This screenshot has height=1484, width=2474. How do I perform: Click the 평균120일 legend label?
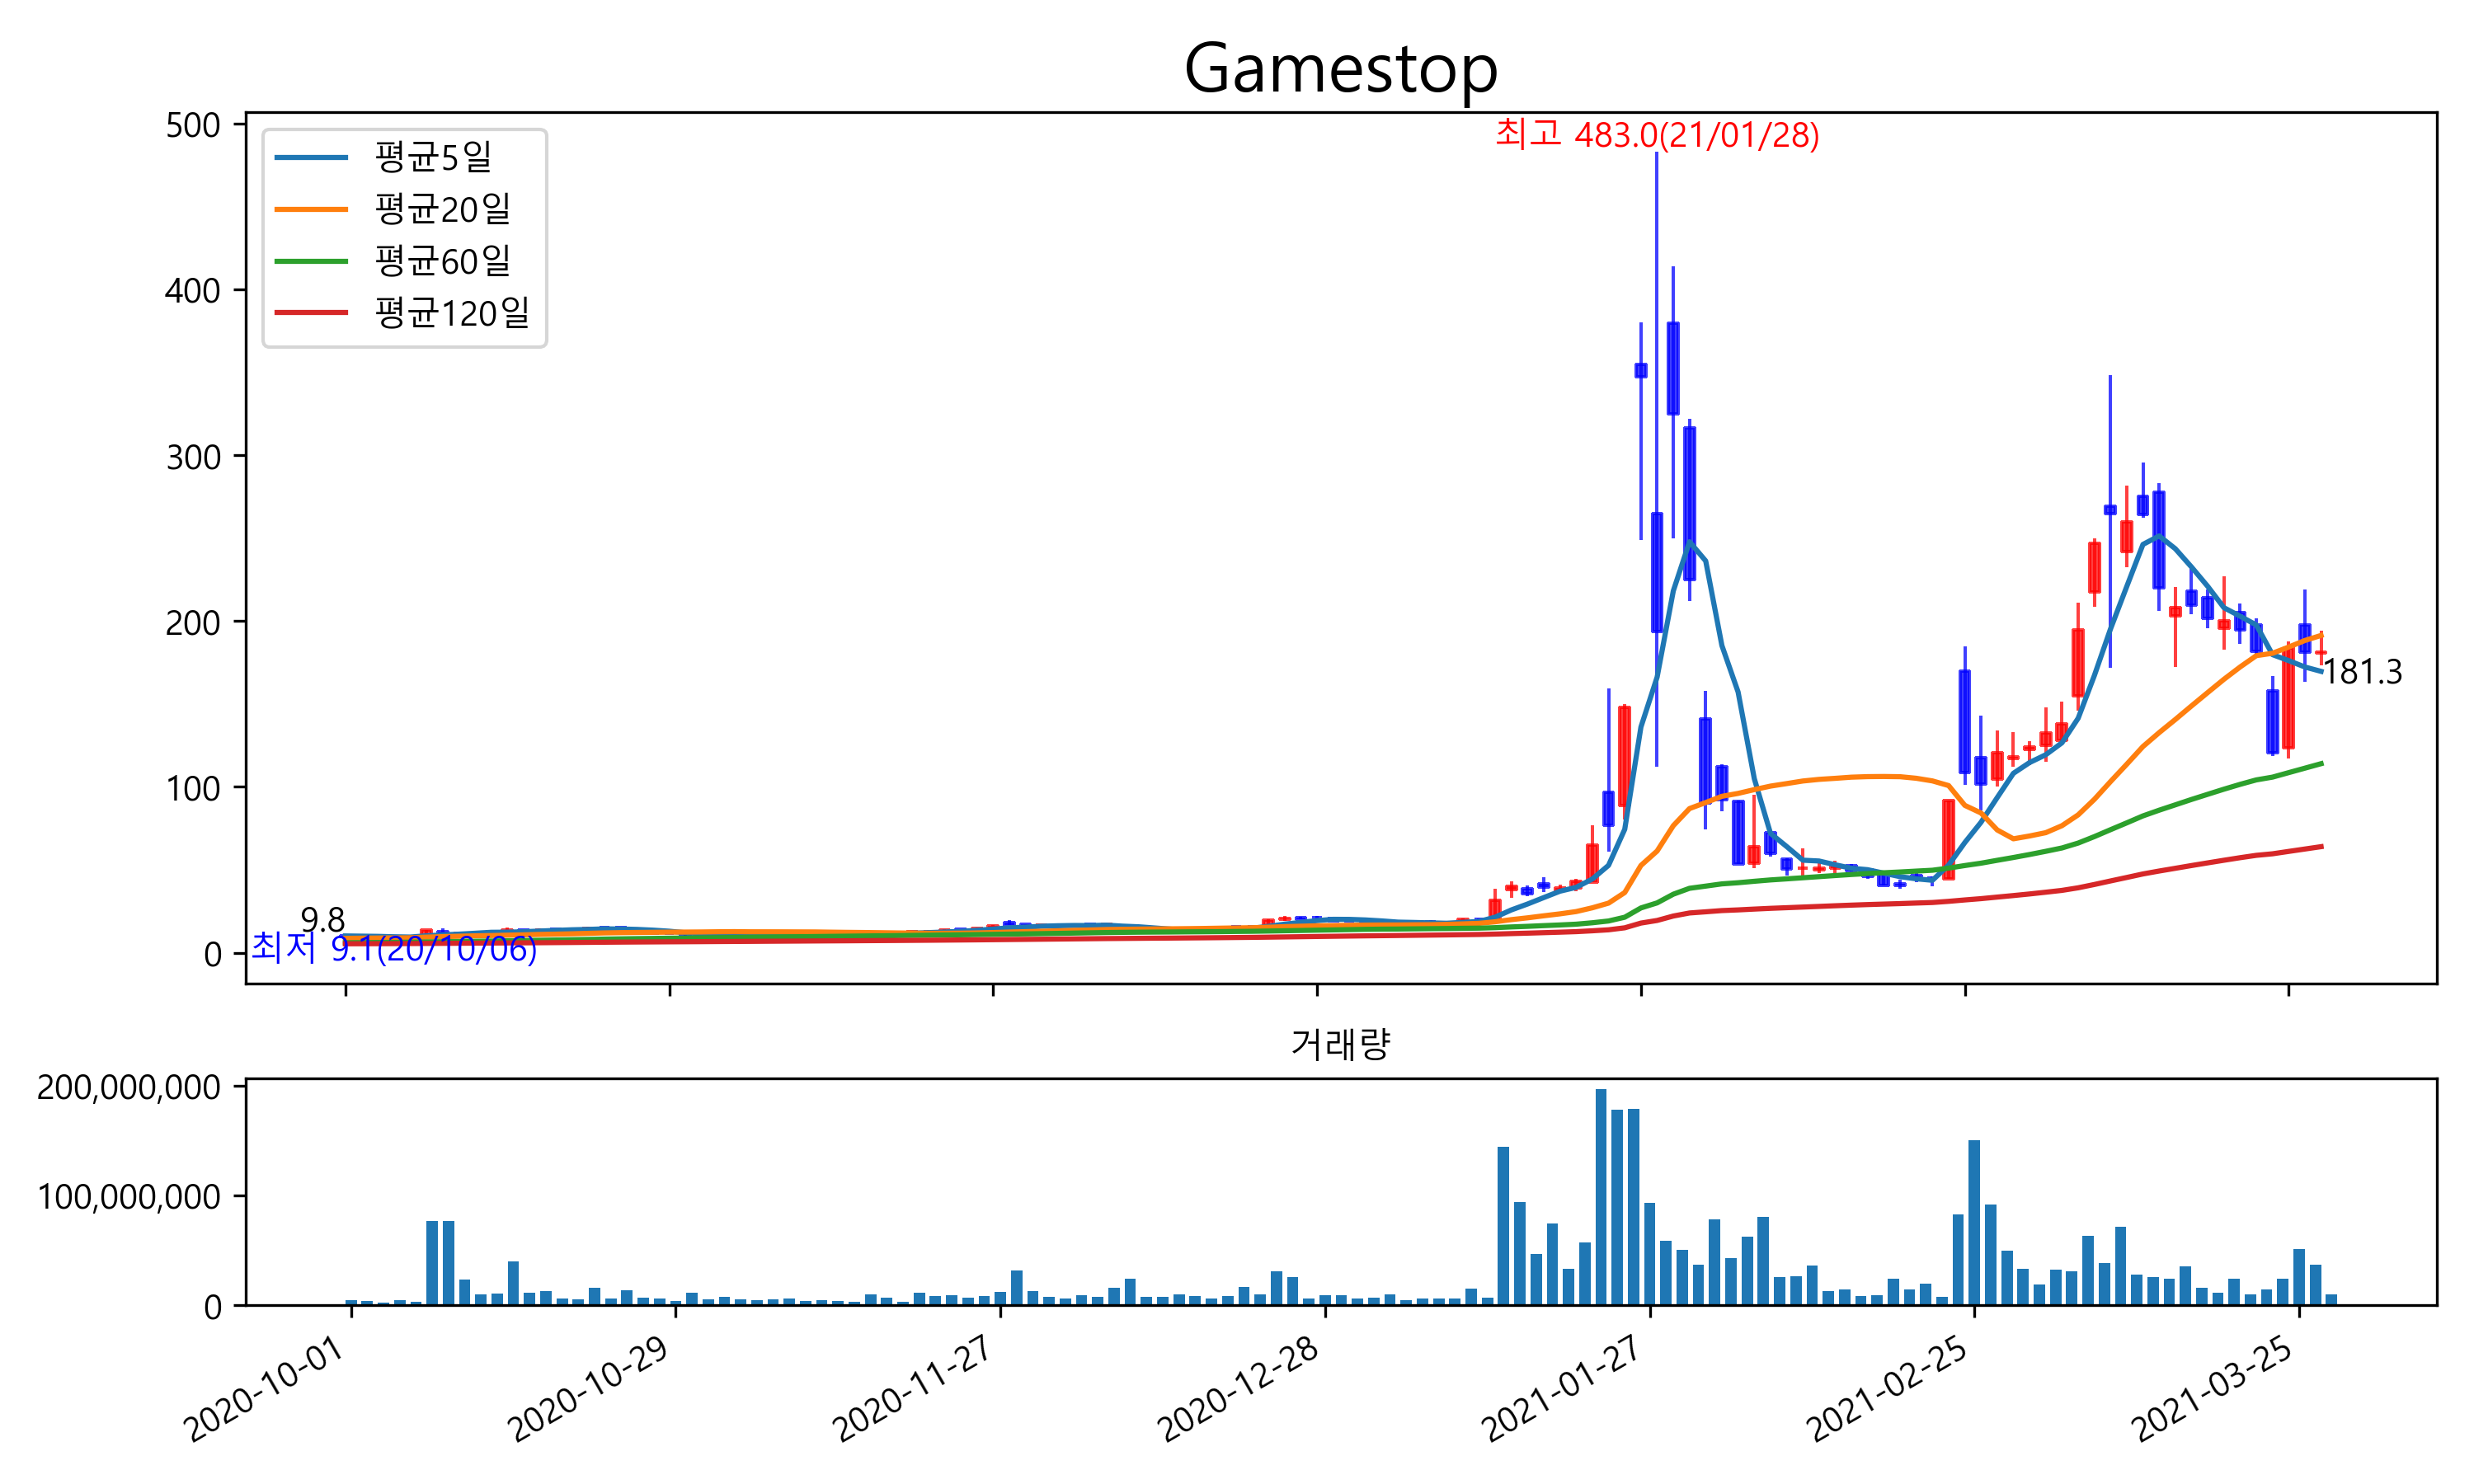[452, 313]
